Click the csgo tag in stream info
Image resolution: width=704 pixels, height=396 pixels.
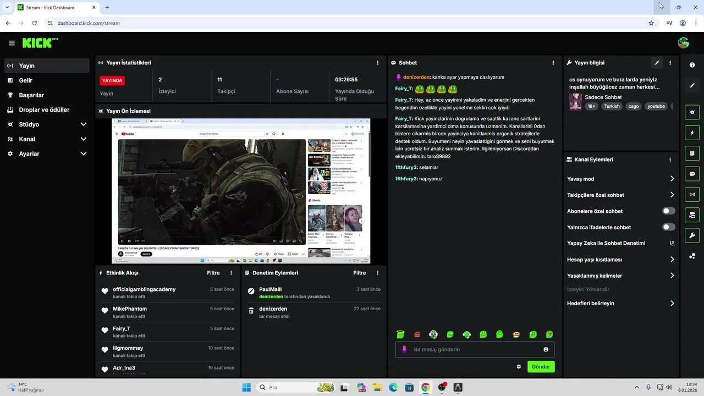pos(634,106)
